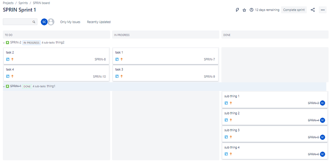Open the struck-through SPRIN-1 key link

pyautogui.click(x=16, y=86)
